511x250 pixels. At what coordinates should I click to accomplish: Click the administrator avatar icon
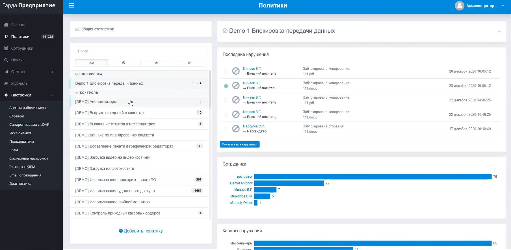tap(459, 6)
